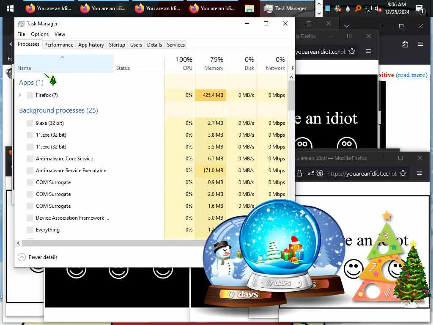
Task: Switch to the Details tab
Action: (154, 45)
